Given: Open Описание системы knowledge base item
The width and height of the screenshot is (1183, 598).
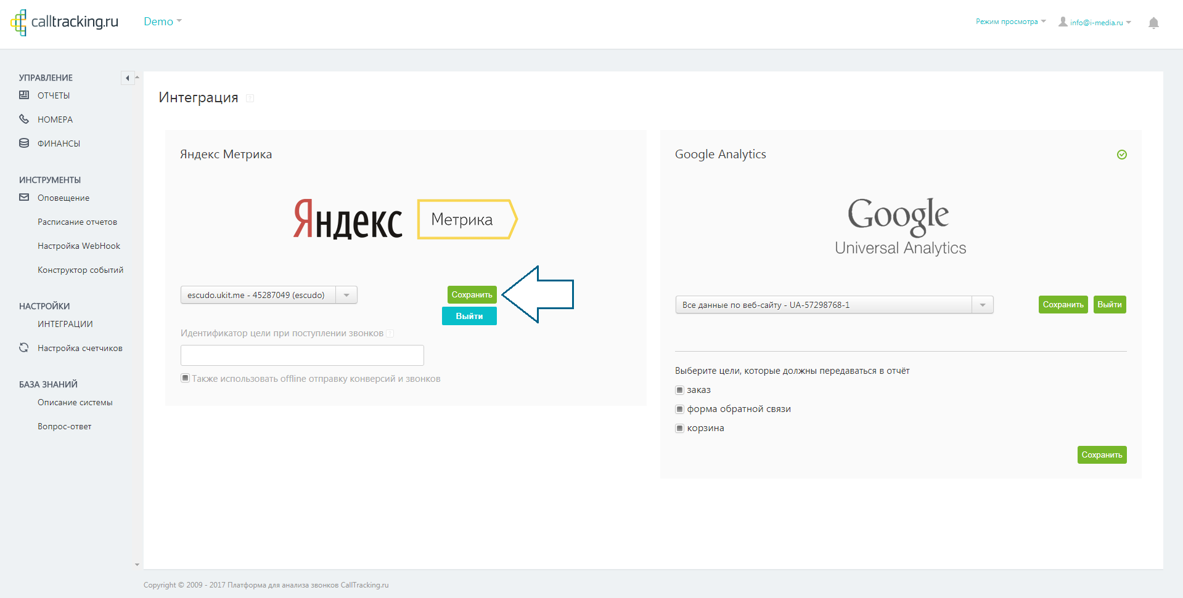Looking at the screenshot, I should click(x=75, y=402).
